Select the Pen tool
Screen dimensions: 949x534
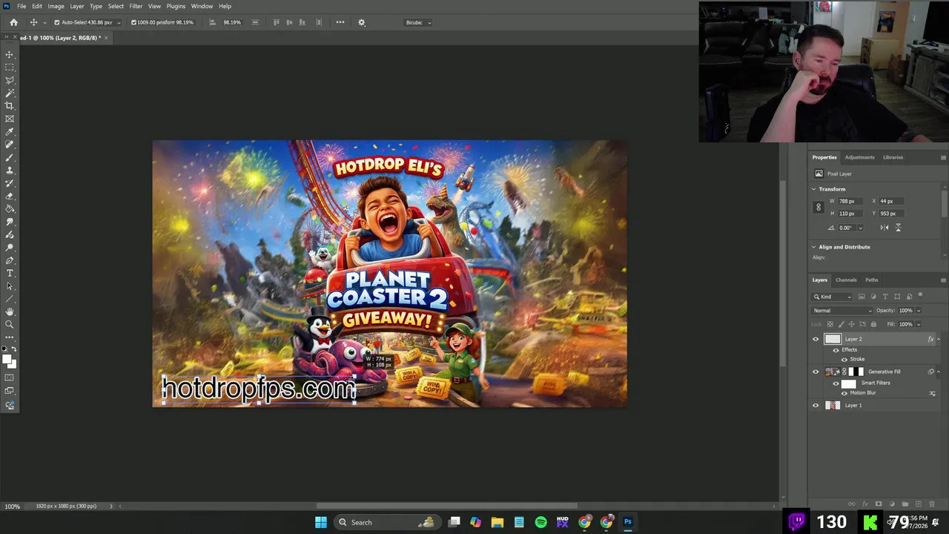pos(10,260)
